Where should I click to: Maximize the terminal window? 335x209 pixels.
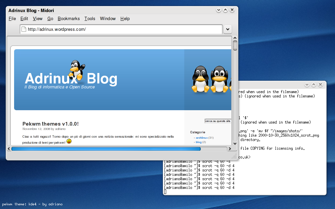click(x=314, y=85)
